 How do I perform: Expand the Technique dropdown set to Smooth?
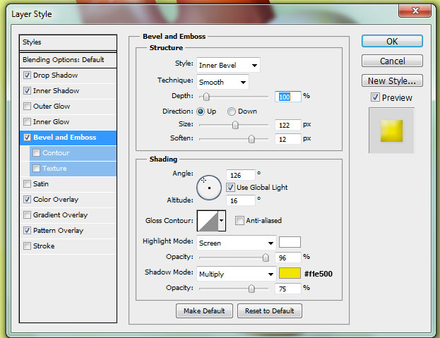(x=222, y=82)
